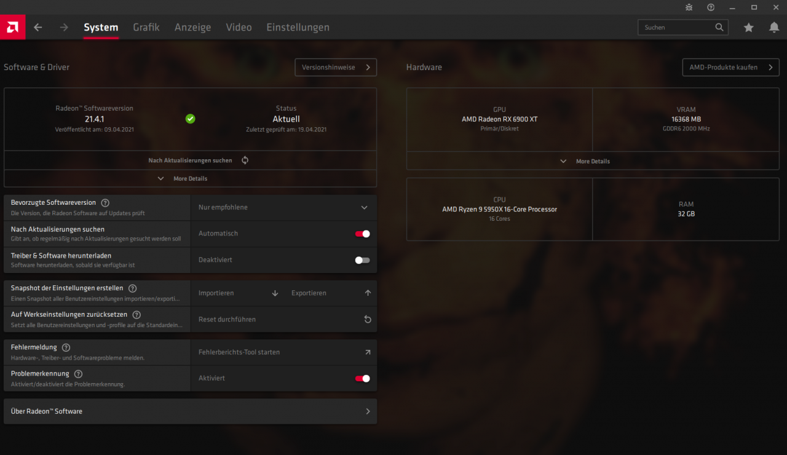
Task: Switch to the Anzeige tab
Action: click(x=192, y=28)
